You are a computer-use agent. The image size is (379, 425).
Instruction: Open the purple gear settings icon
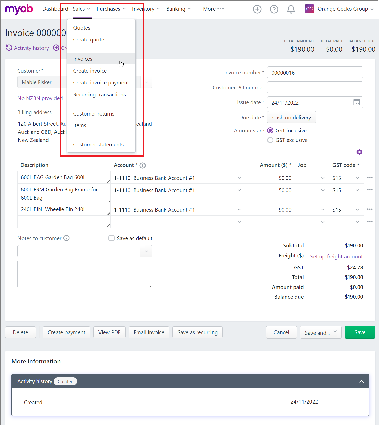point(359,152)
